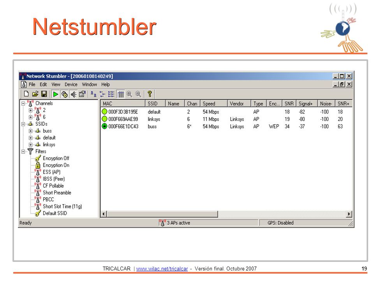Select the row with MAC 000F3D3B195E
Image resolution: width=374 pixels, height=281 pixels.
(226, 112)
